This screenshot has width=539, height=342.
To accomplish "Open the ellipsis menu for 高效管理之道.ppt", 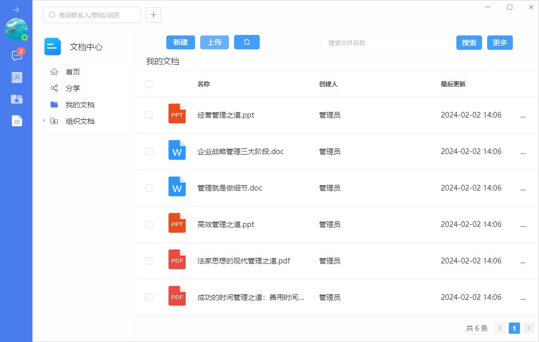I will point(523,225).
